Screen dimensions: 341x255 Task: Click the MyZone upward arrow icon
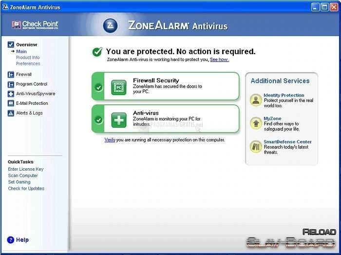(x=256, y=123)
